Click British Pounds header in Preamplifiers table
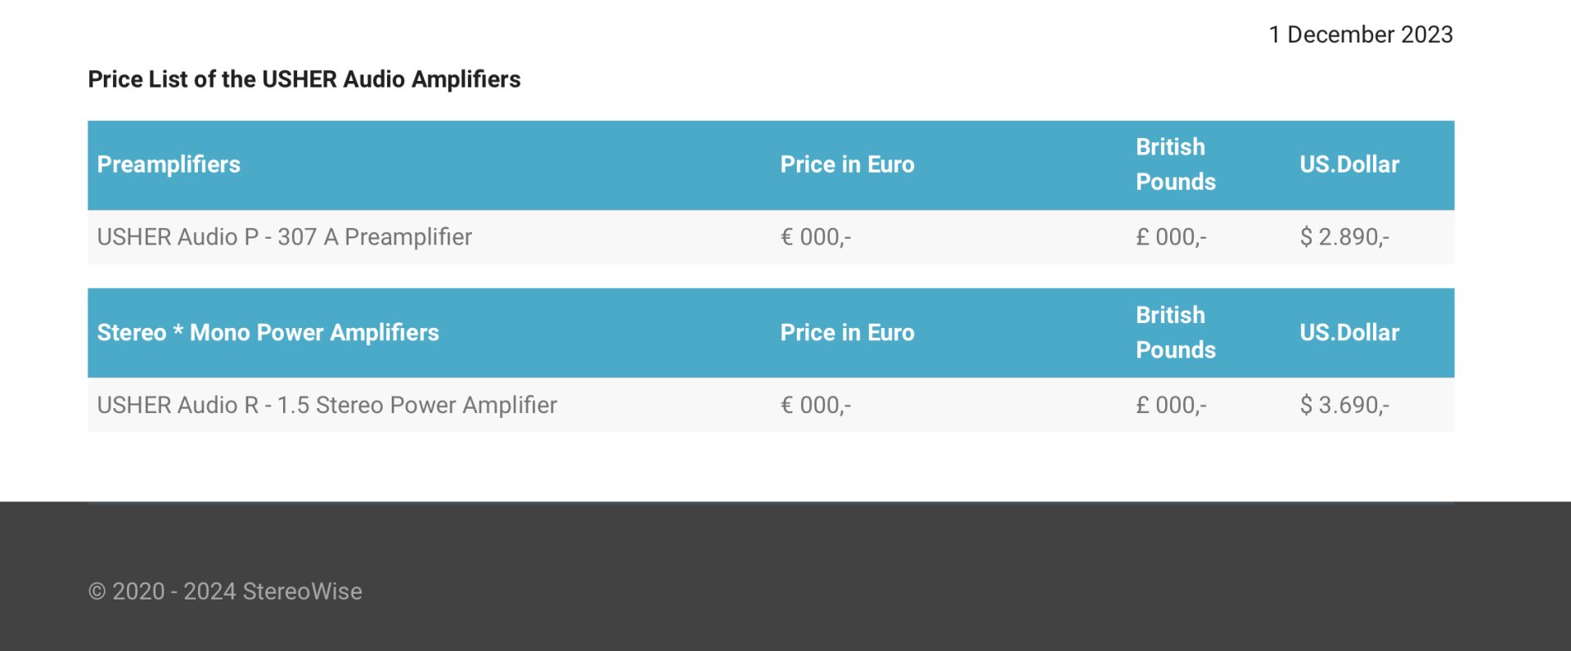 pyautogui.click(x=1176, y=164)
